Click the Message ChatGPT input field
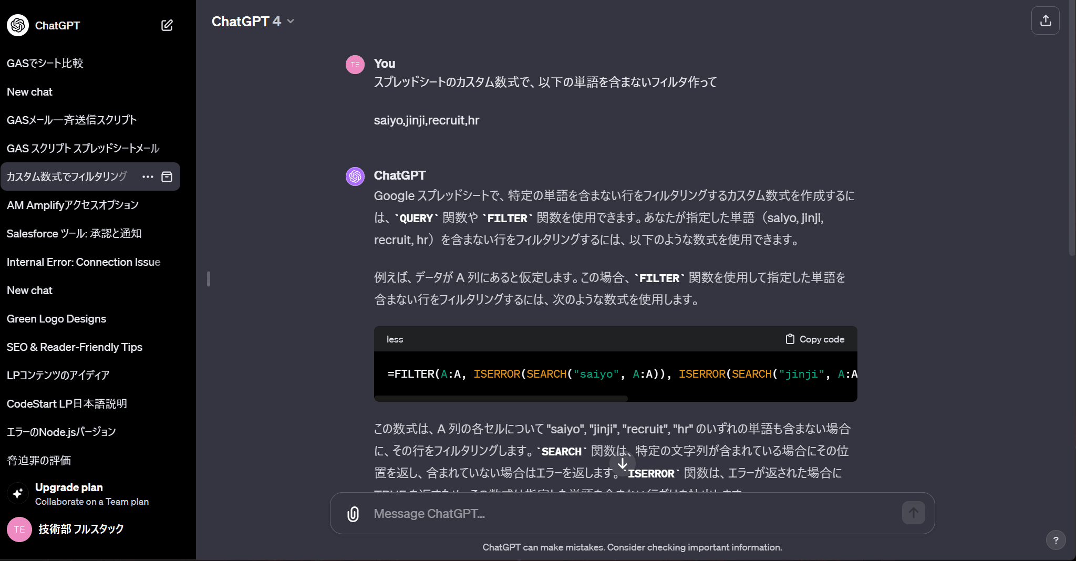The height and width of the screenshot is (561, 1076). pyautogui.click(x=630, y=514)
